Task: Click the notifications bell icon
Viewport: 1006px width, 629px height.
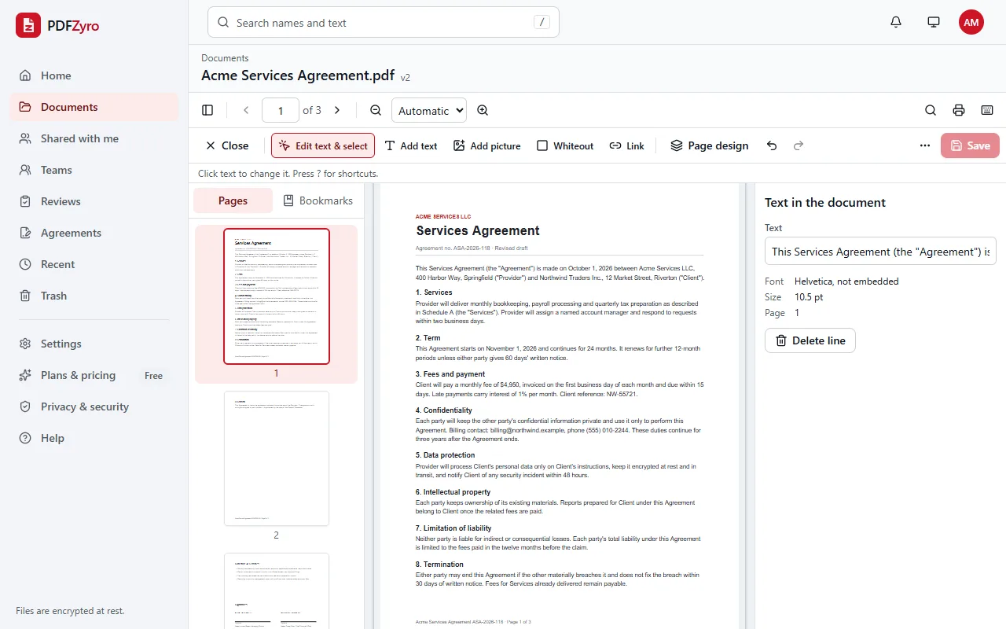Action: tap(896, 22)
